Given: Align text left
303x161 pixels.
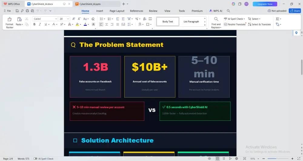Looking at the screenshot, I should pos(101,24).
